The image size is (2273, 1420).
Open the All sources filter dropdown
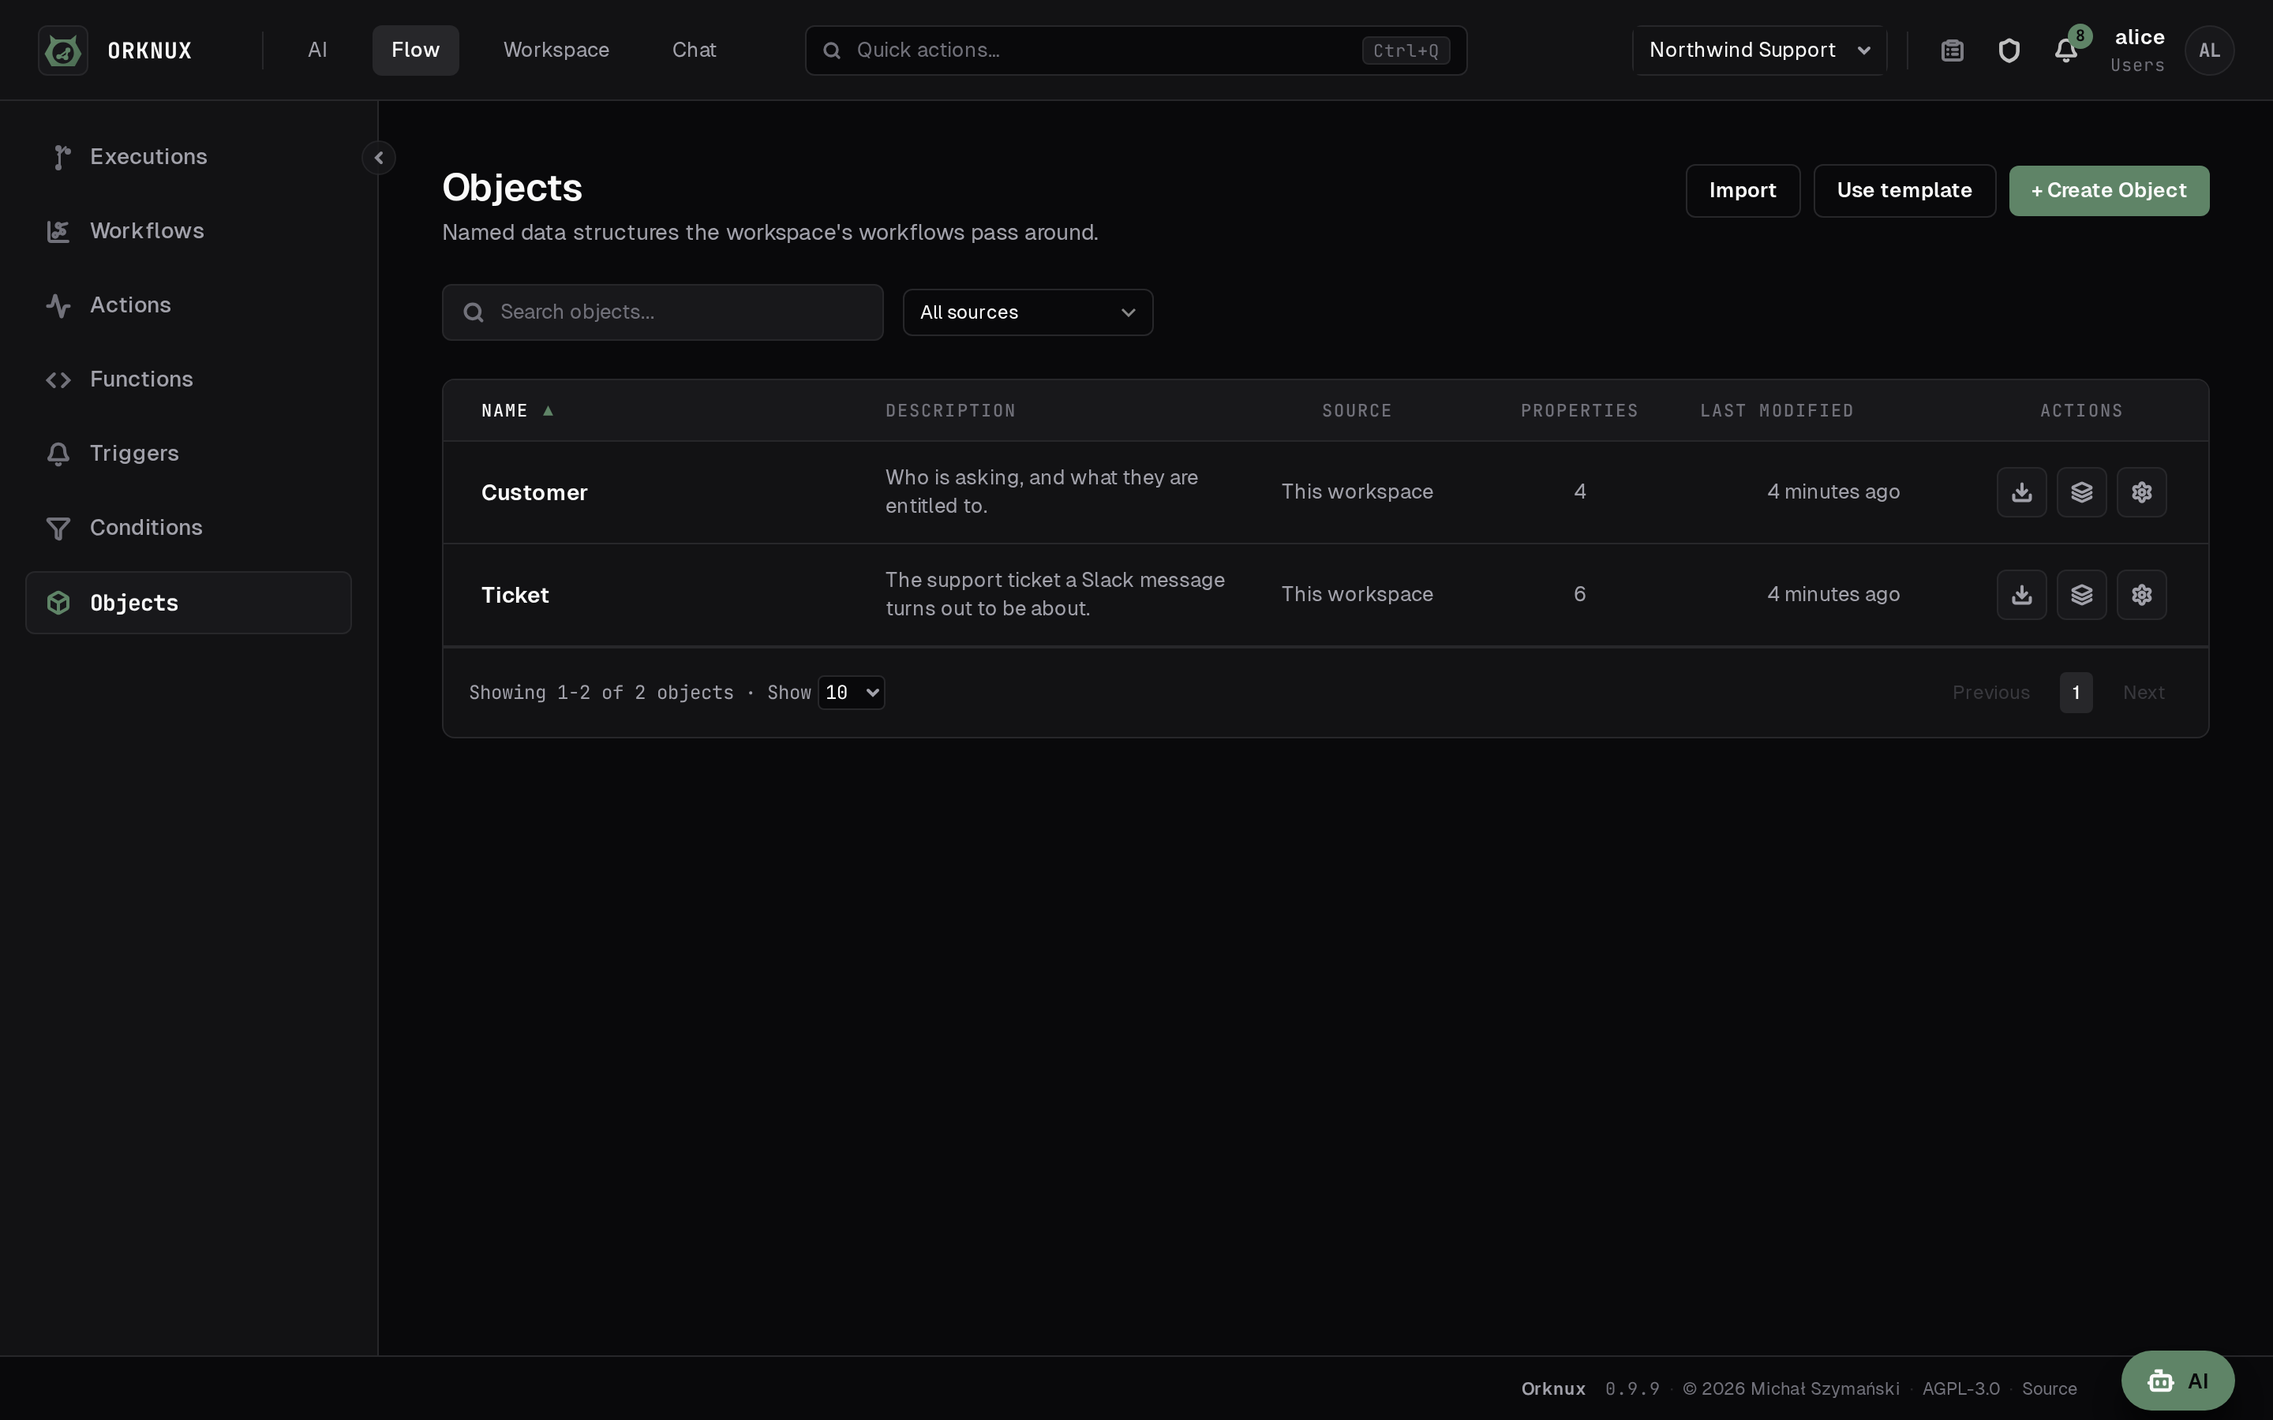(1028, 312)
